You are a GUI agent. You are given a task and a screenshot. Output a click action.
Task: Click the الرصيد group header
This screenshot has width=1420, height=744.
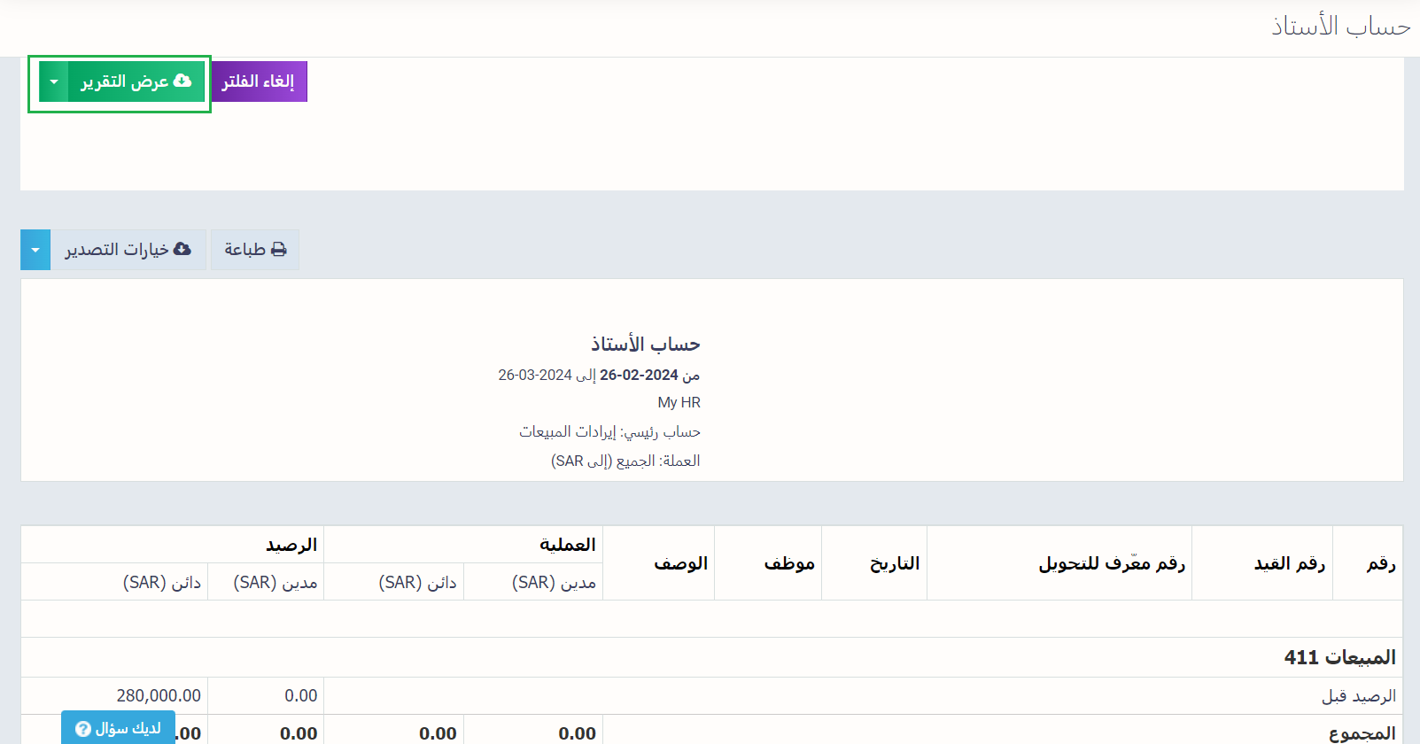pyautogui.click(x=291, y=545)
